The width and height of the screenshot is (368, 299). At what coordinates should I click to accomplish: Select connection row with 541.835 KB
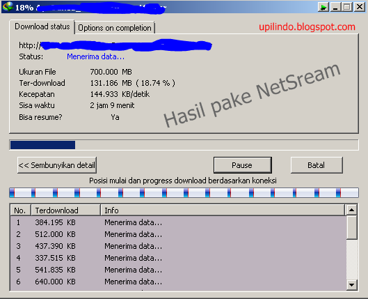(x=178, y=270)
